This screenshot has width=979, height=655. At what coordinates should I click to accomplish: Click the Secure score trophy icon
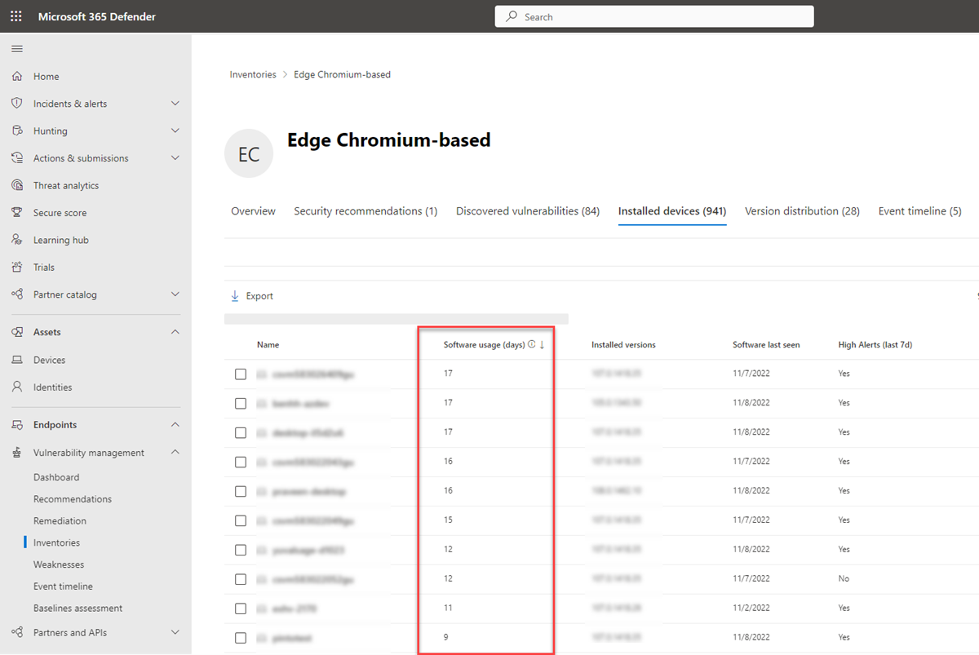pyautogui.click(x=17, y=212)
